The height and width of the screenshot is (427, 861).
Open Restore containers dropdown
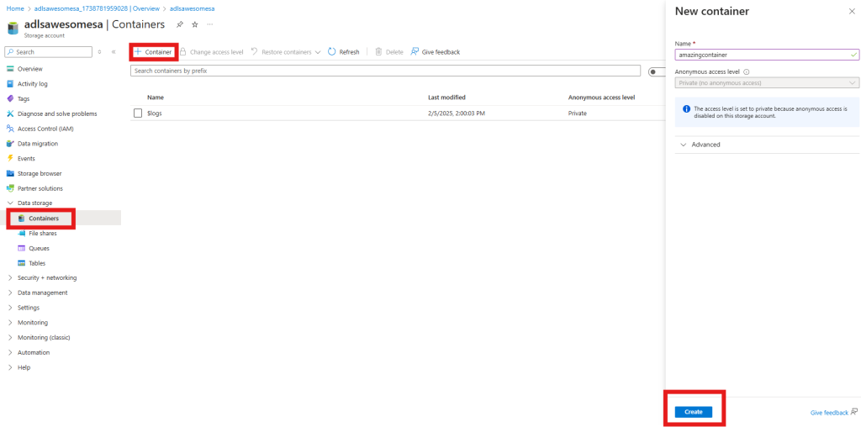[286, 52]
